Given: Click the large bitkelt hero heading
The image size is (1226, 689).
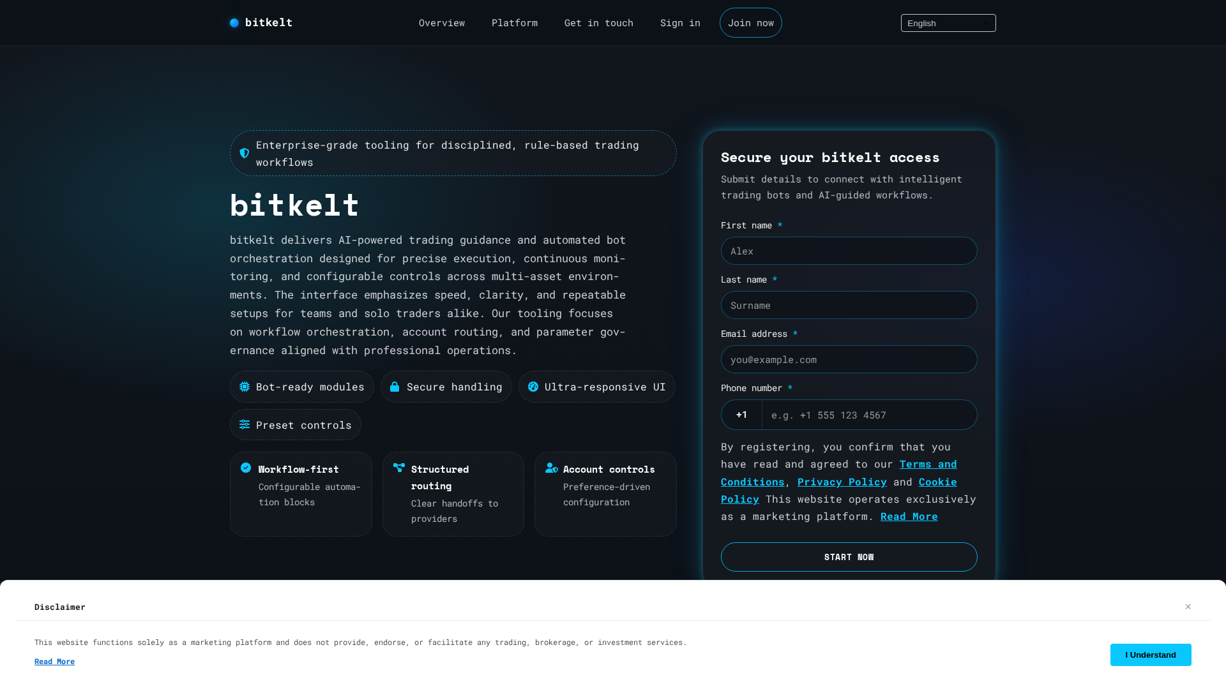Looking at the screenshot, I should [294, 205].
